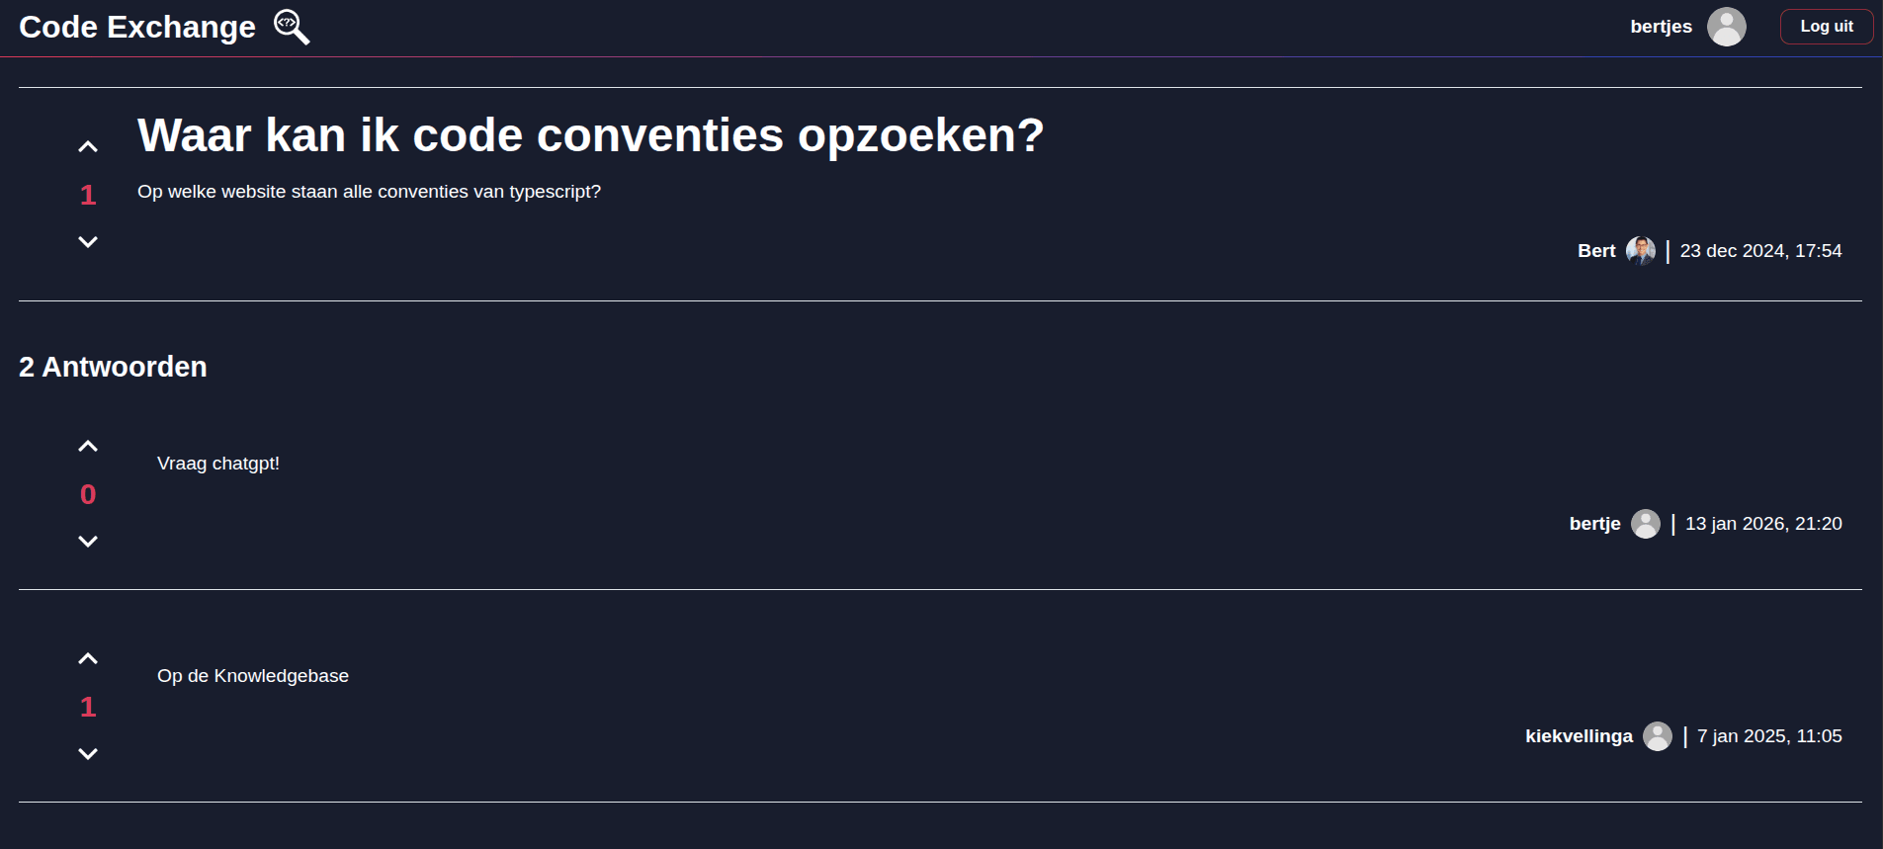This screenshot has width=1883, height=849.
Task: Click the bertjes username in header
Action: point(1661,27)
